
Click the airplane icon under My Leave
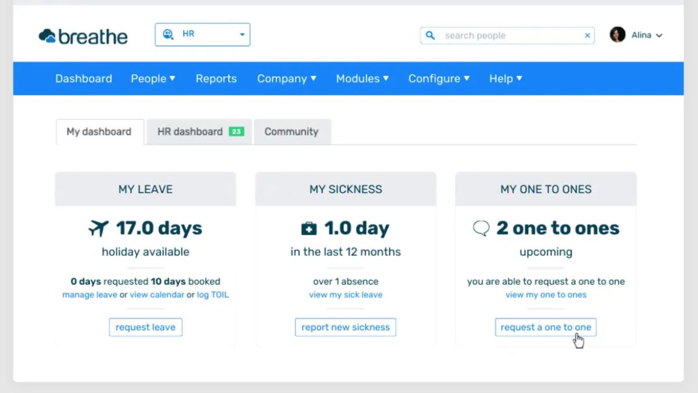coord(99,228)
